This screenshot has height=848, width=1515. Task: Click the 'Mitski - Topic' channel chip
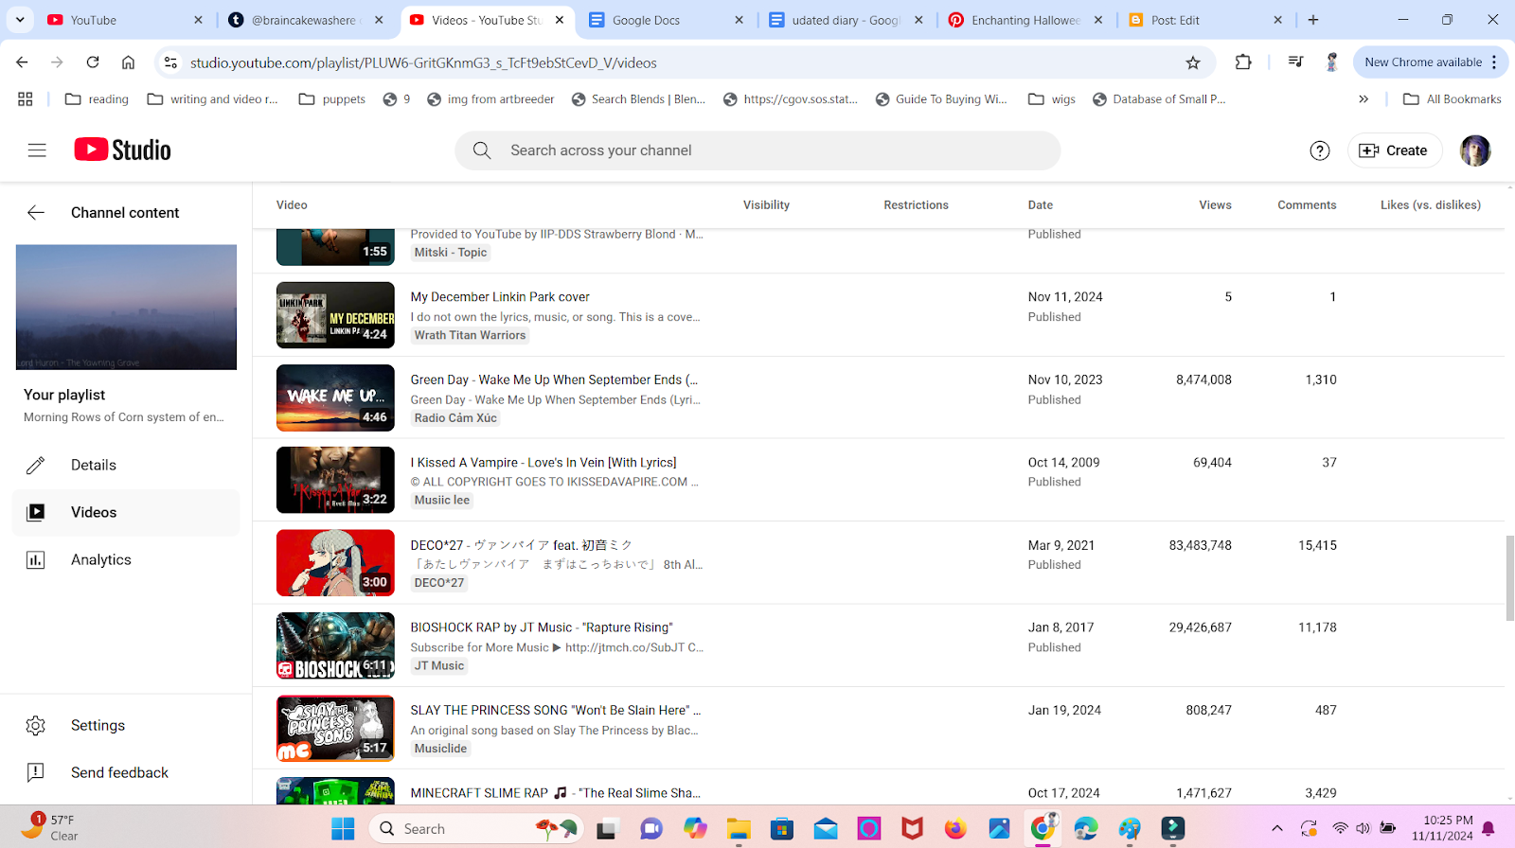coord(451,253)
